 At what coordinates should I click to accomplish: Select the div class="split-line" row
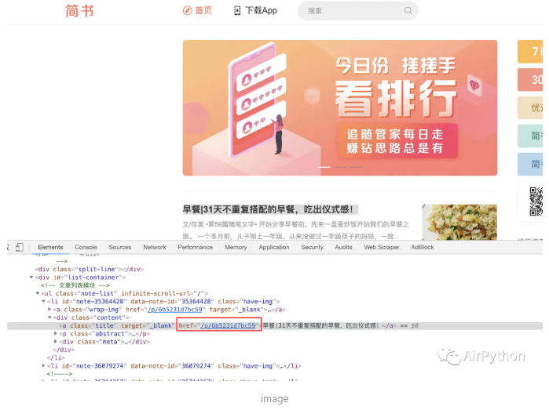(x=90, y=269)
